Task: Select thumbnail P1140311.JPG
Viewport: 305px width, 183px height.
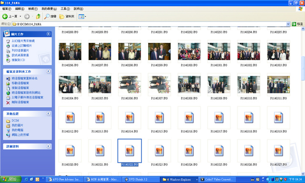Action: click(278, 85)
